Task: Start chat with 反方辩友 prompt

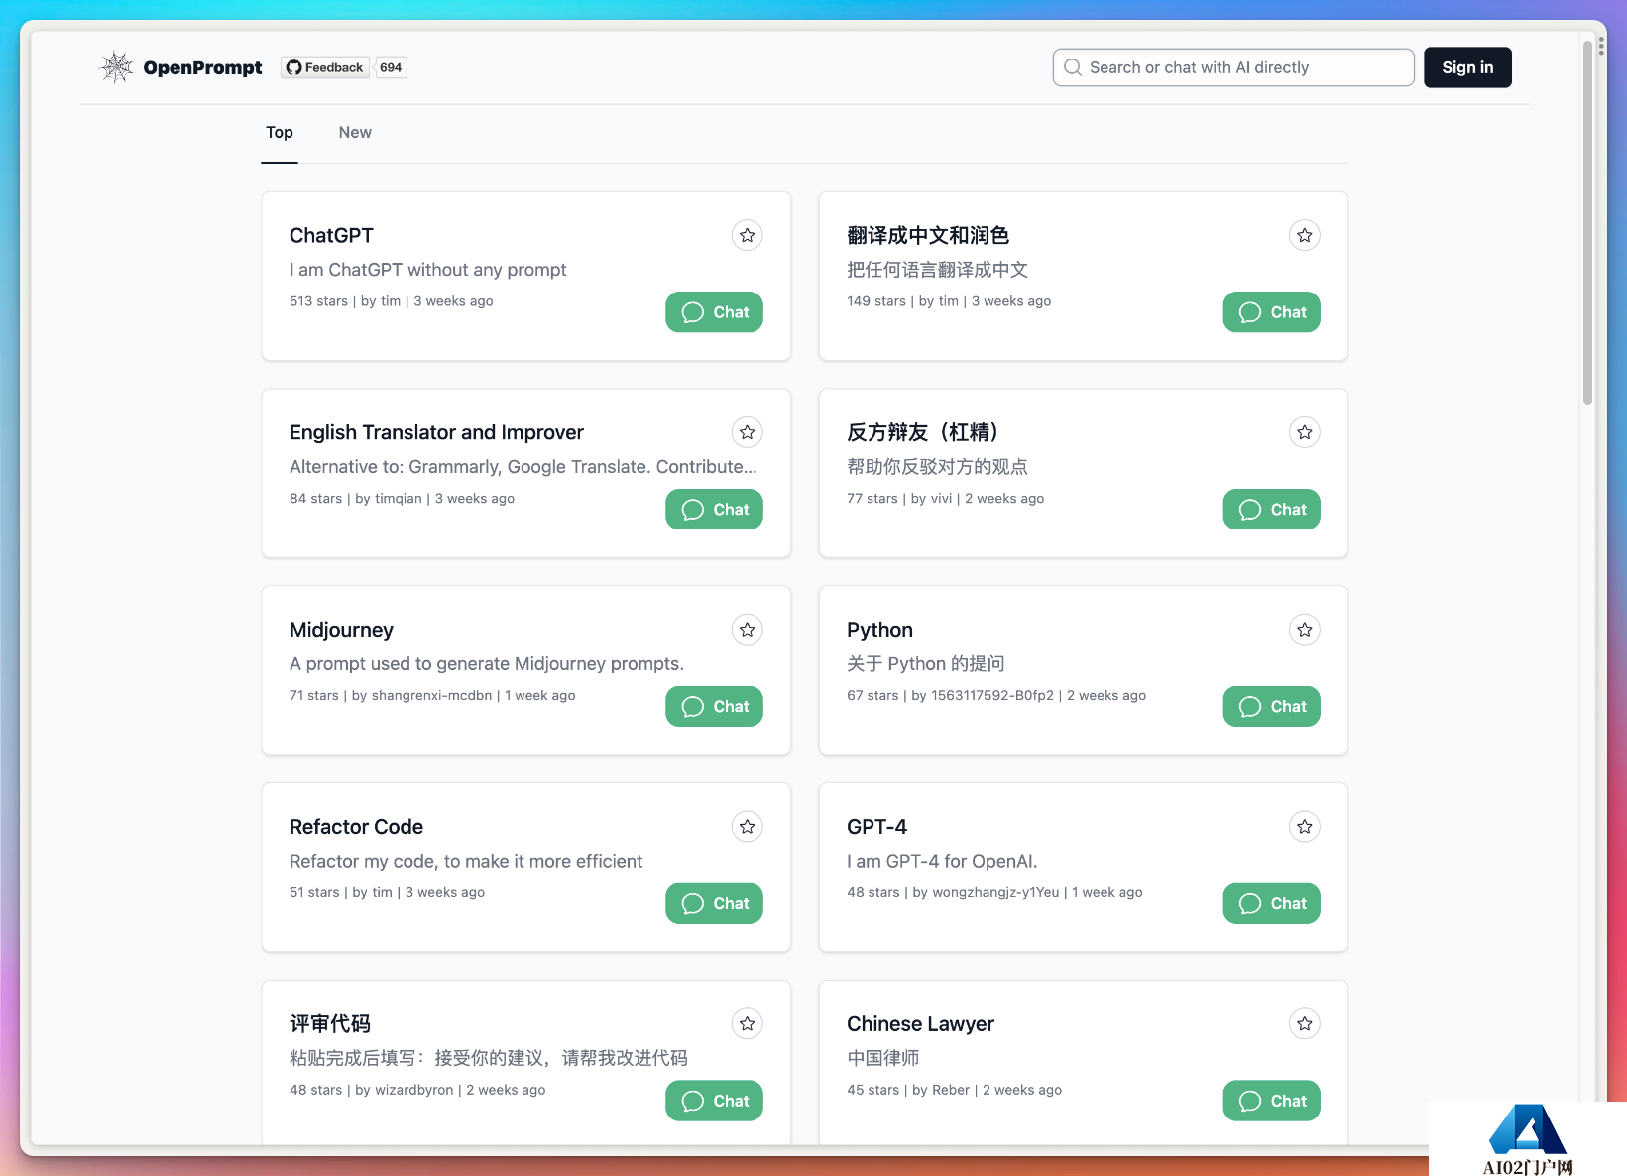Action: click(x=1271, y=510)
